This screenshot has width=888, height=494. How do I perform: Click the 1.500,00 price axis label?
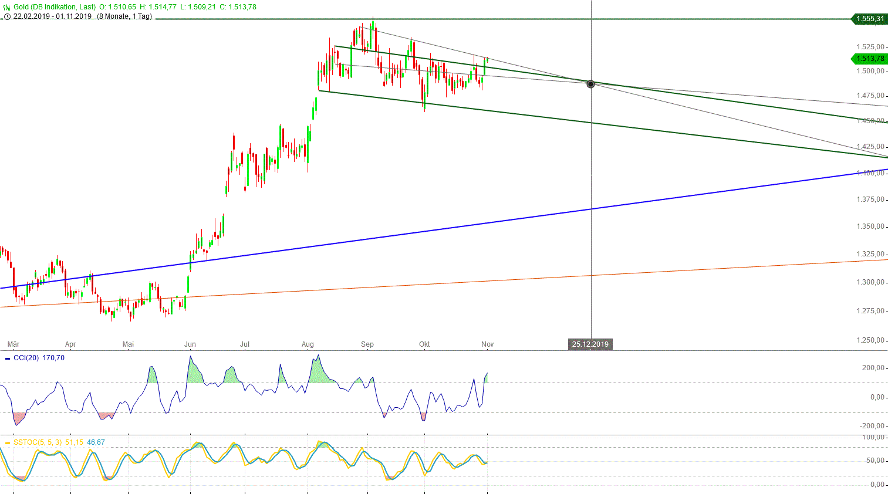tap(870, 71)
